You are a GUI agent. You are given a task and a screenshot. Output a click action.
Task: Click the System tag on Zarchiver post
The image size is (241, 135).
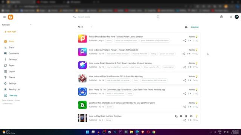point(110,107)
